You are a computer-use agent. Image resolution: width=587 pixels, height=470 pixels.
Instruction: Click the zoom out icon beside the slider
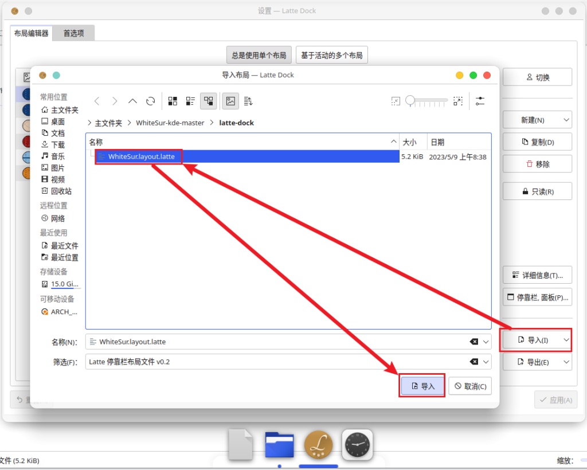(x=396, y=101)
